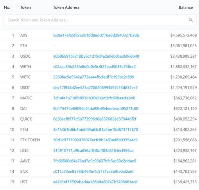
Task: Select the WETH token name
Action: [x=25, y=67]
